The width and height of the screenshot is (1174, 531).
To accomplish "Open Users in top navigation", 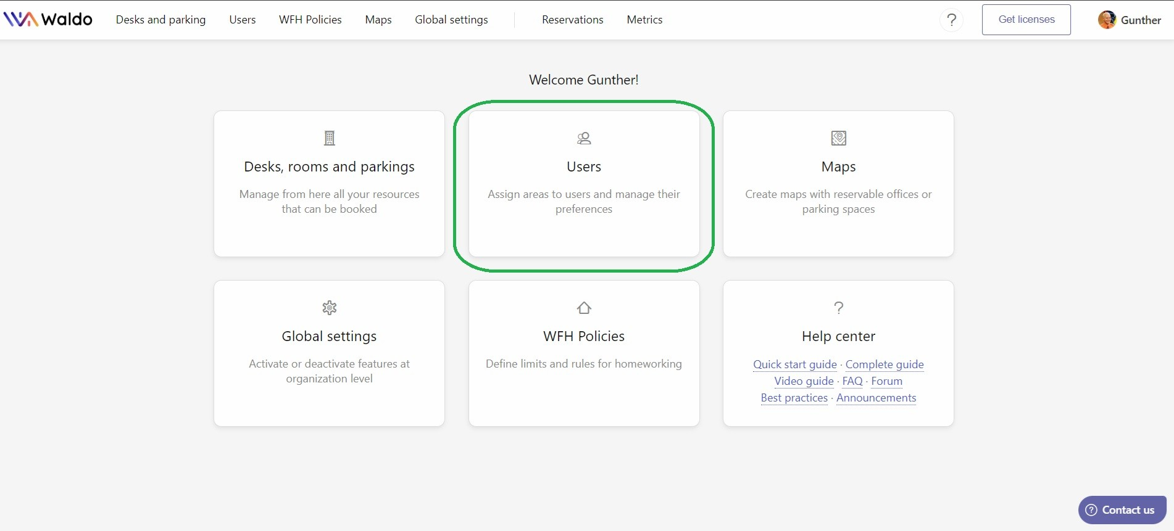I will coord(243,20).
